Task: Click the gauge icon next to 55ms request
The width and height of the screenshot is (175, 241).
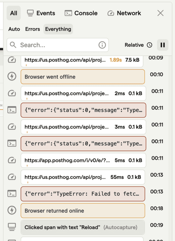Action: [x=12, y=177]
